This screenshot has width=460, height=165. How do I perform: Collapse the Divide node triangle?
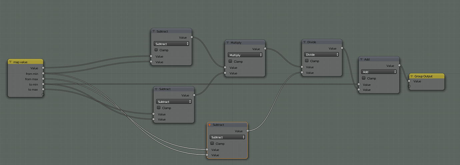(x=305, y=42)
